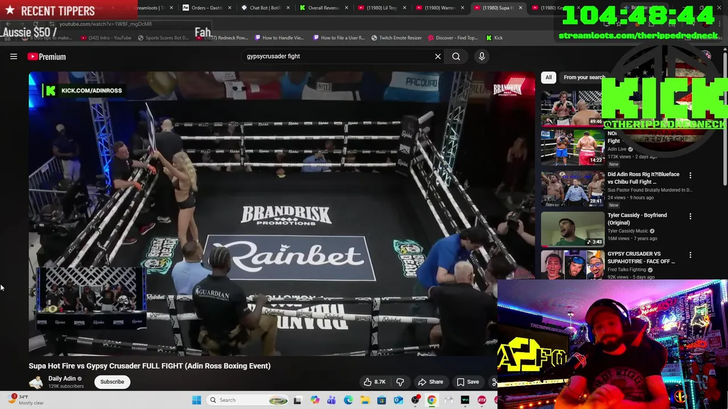Open Microsoft Store from the taskbar
728x409 pixels.
[382, 400]
